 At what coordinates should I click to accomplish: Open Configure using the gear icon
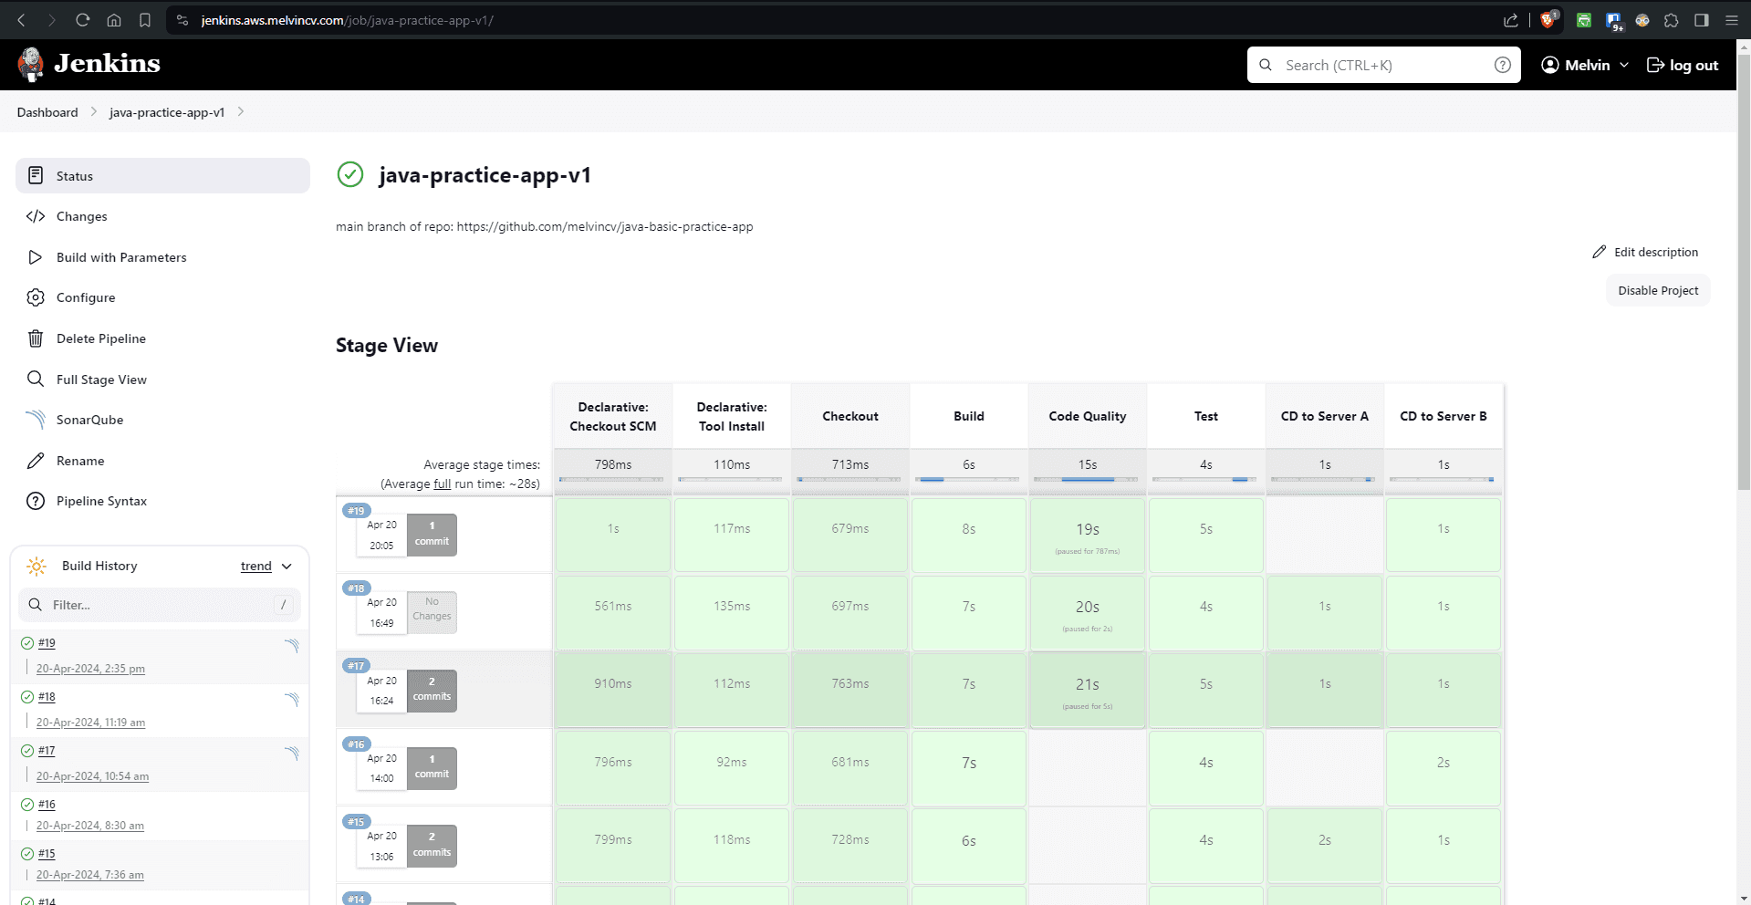36,297
